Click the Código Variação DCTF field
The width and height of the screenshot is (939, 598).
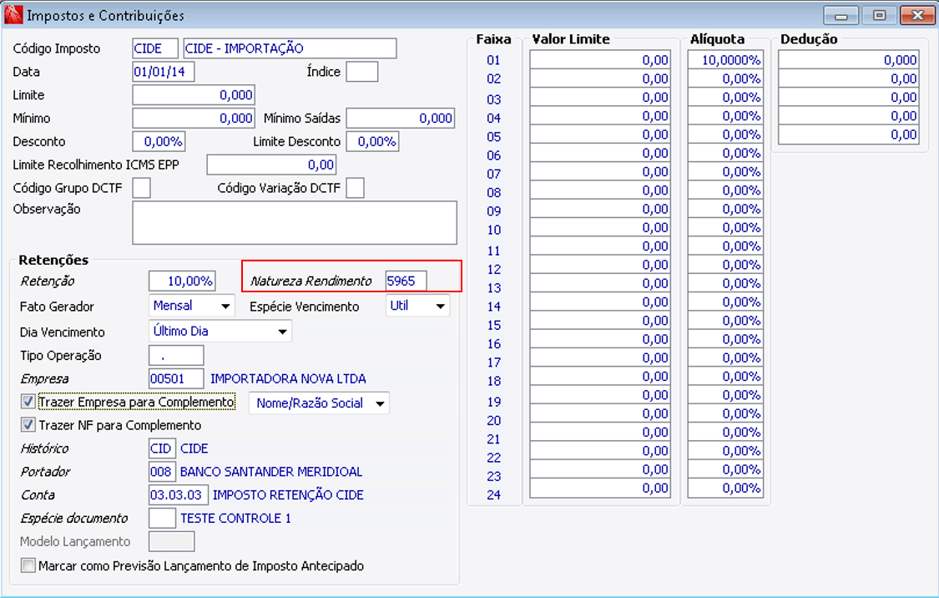[355, 188]
